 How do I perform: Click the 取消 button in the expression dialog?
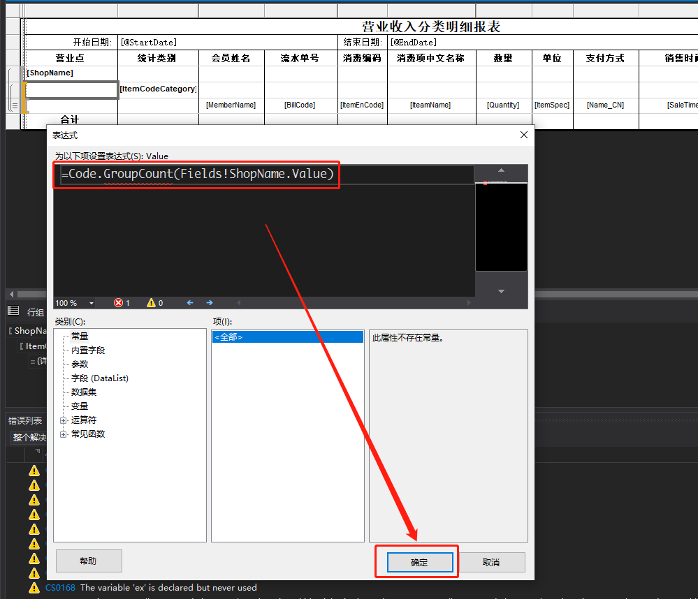pos(491,562)
